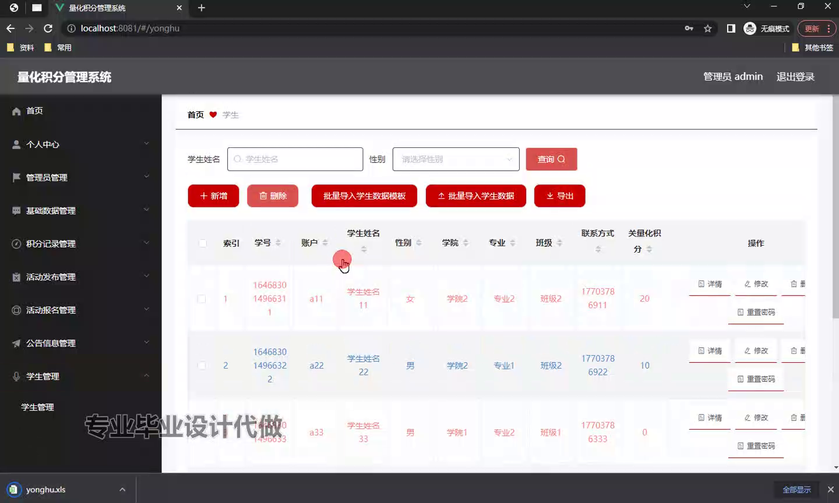Image resolution: width=839 pixels, height=503 pixels.
Task: Sort by 班级 column arrows
Action: click(559, 243)
